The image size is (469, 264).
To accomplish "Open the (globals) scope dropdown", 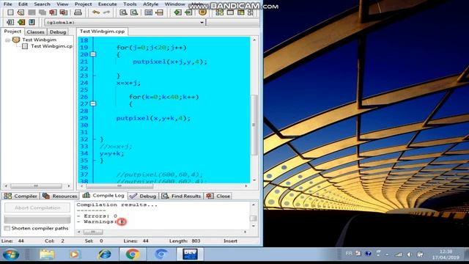I will tap(202, 23).
